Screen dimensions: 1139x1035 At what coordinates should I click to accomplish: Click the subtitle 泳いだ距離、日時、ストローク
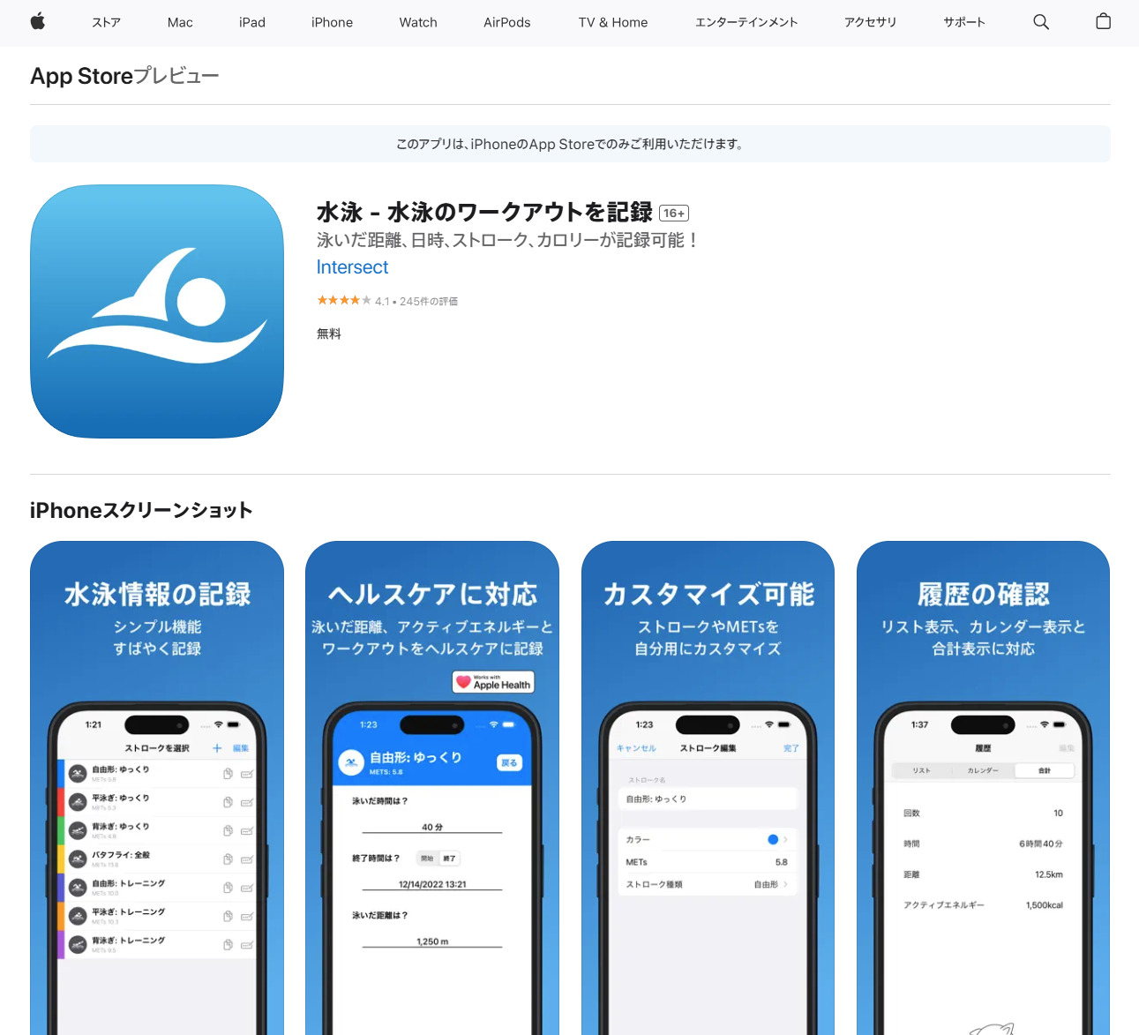508,240
